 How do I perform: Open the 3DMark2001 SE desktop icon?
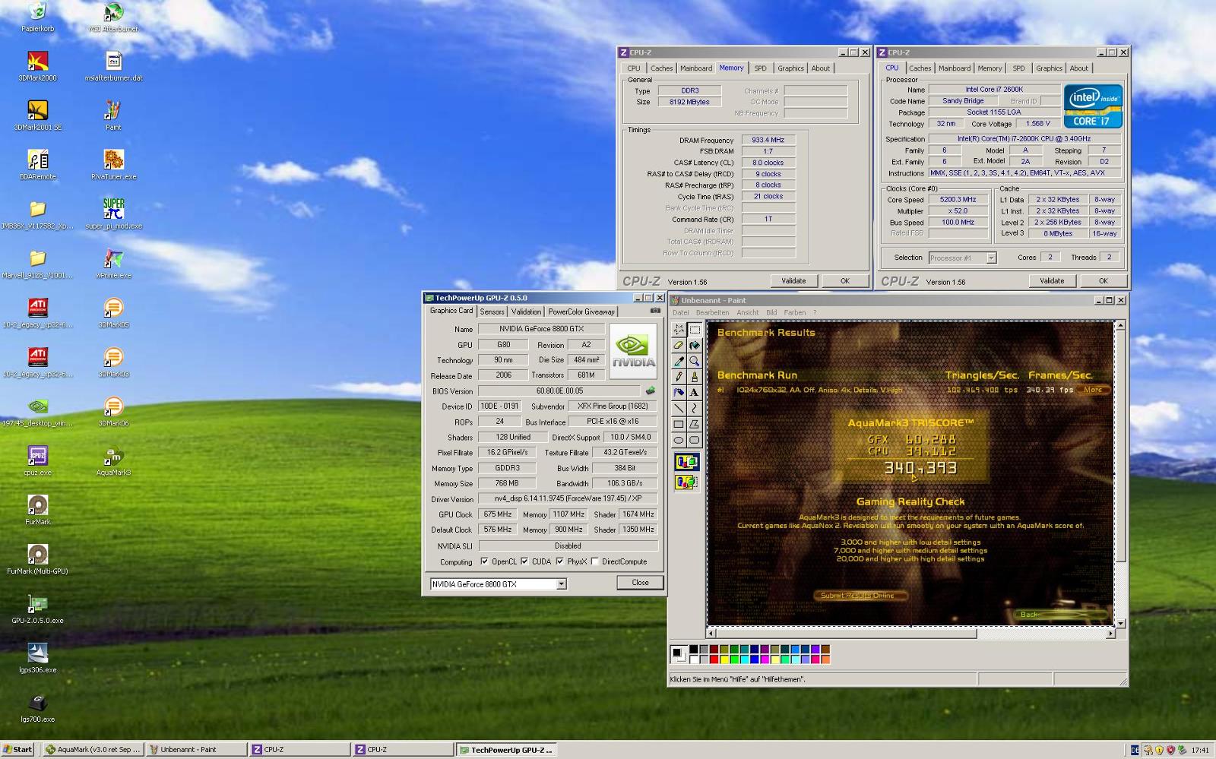point(38,115)
